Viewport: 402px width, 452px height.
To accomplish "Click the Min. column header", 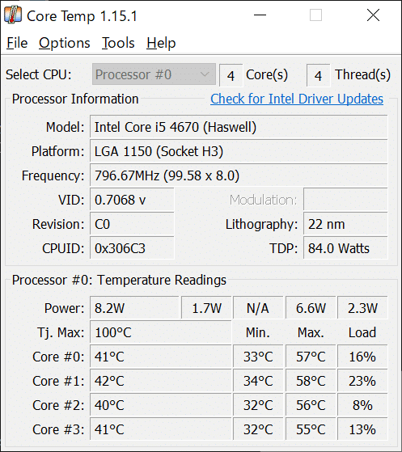I will point(258,332).
